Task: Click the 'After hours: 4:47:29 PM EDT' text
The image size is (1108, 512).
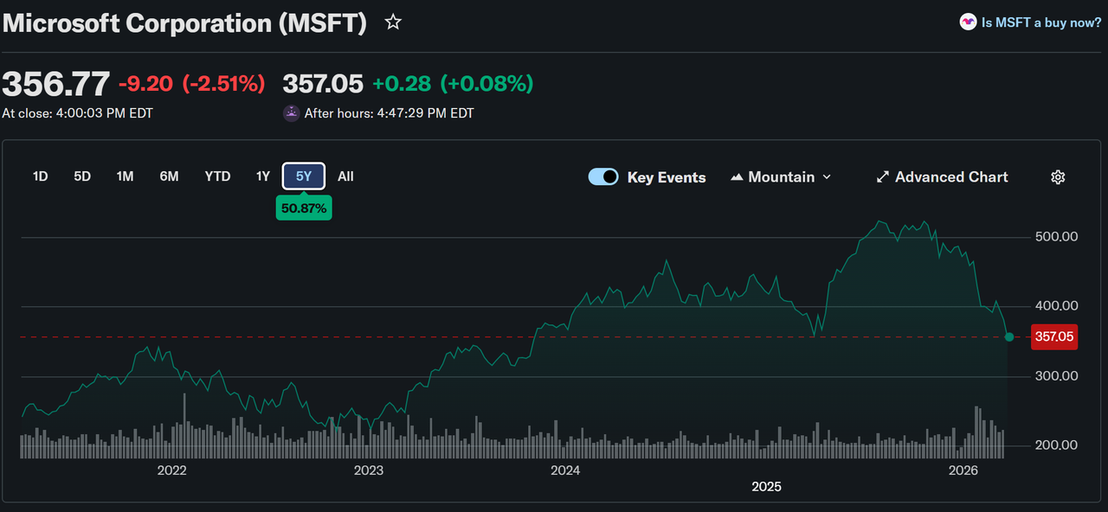Action: point(390,113)
